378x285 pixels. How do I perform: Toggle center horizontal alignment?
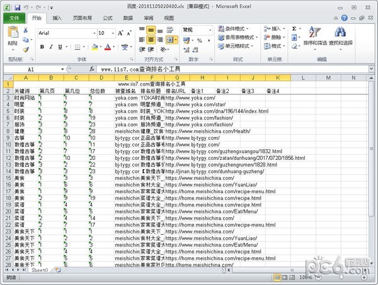tap(151, 39)
